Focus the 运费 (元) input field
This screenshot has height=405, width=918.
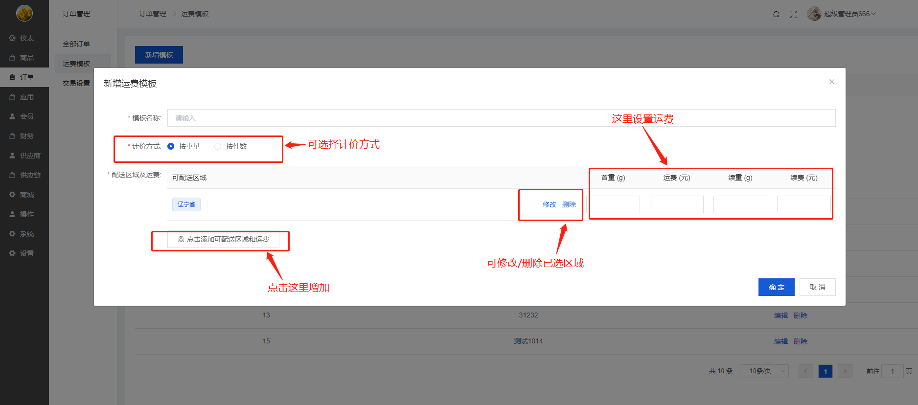click(677, 204)
